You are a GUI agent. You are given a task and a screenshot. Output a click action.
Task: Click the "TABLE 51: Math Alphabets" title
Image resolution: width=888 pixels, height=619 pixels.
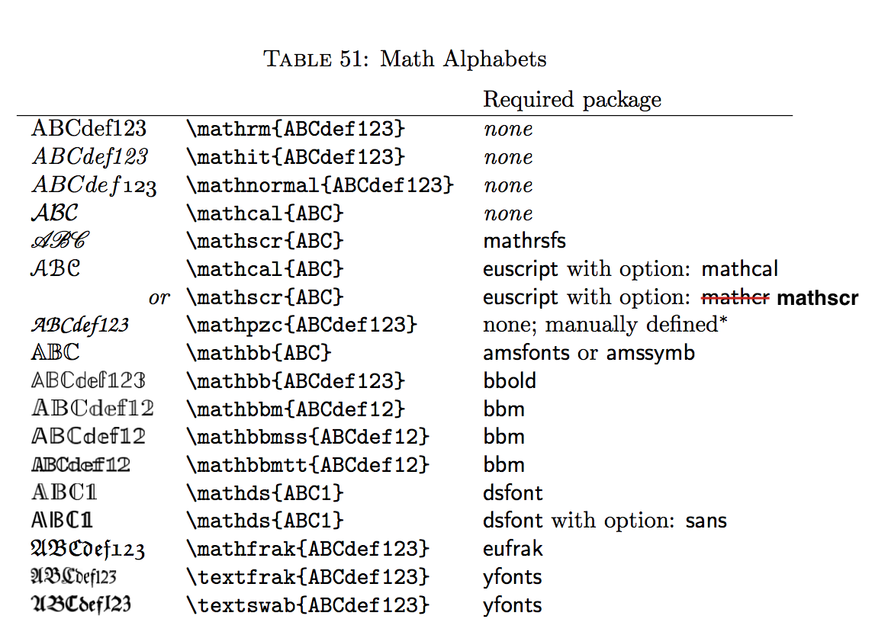(x=405, y=59)
